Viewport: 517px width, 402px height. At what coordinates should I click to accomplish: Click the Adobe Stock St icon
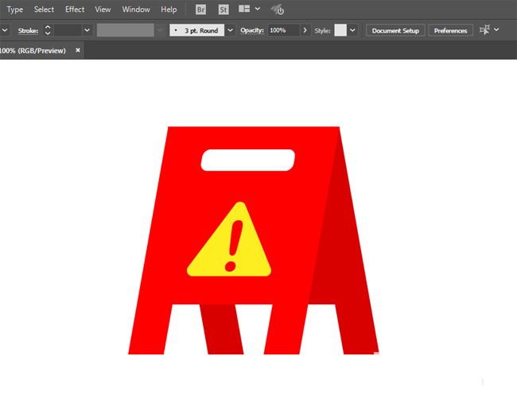point(224,10)
